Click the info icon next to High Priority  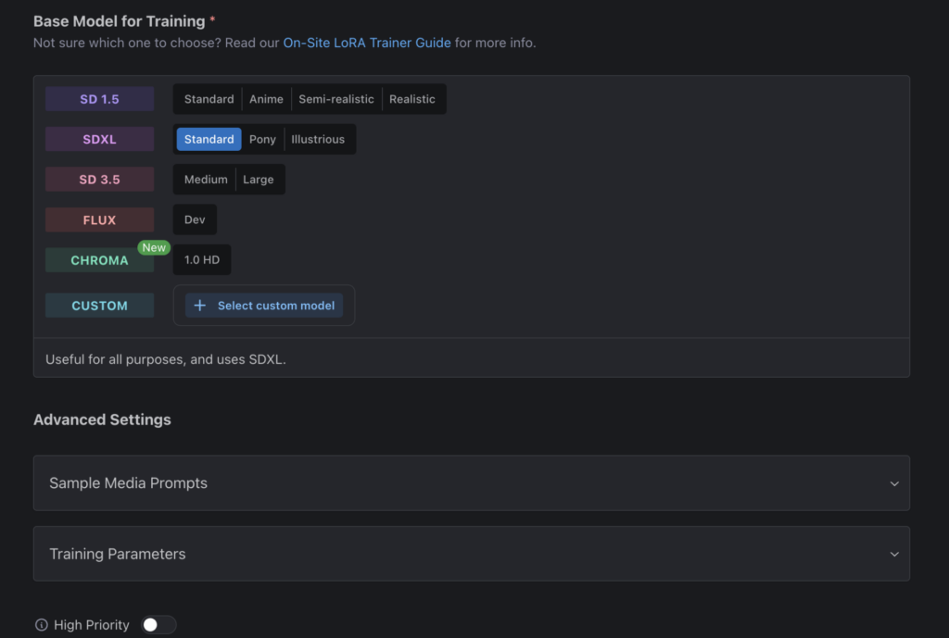click(x=41, y=625)
